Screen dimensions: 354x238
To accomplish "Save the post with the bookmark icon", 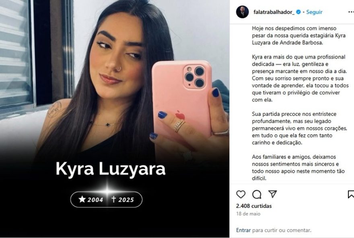I will pyautogui.click(x=351, y=194).
